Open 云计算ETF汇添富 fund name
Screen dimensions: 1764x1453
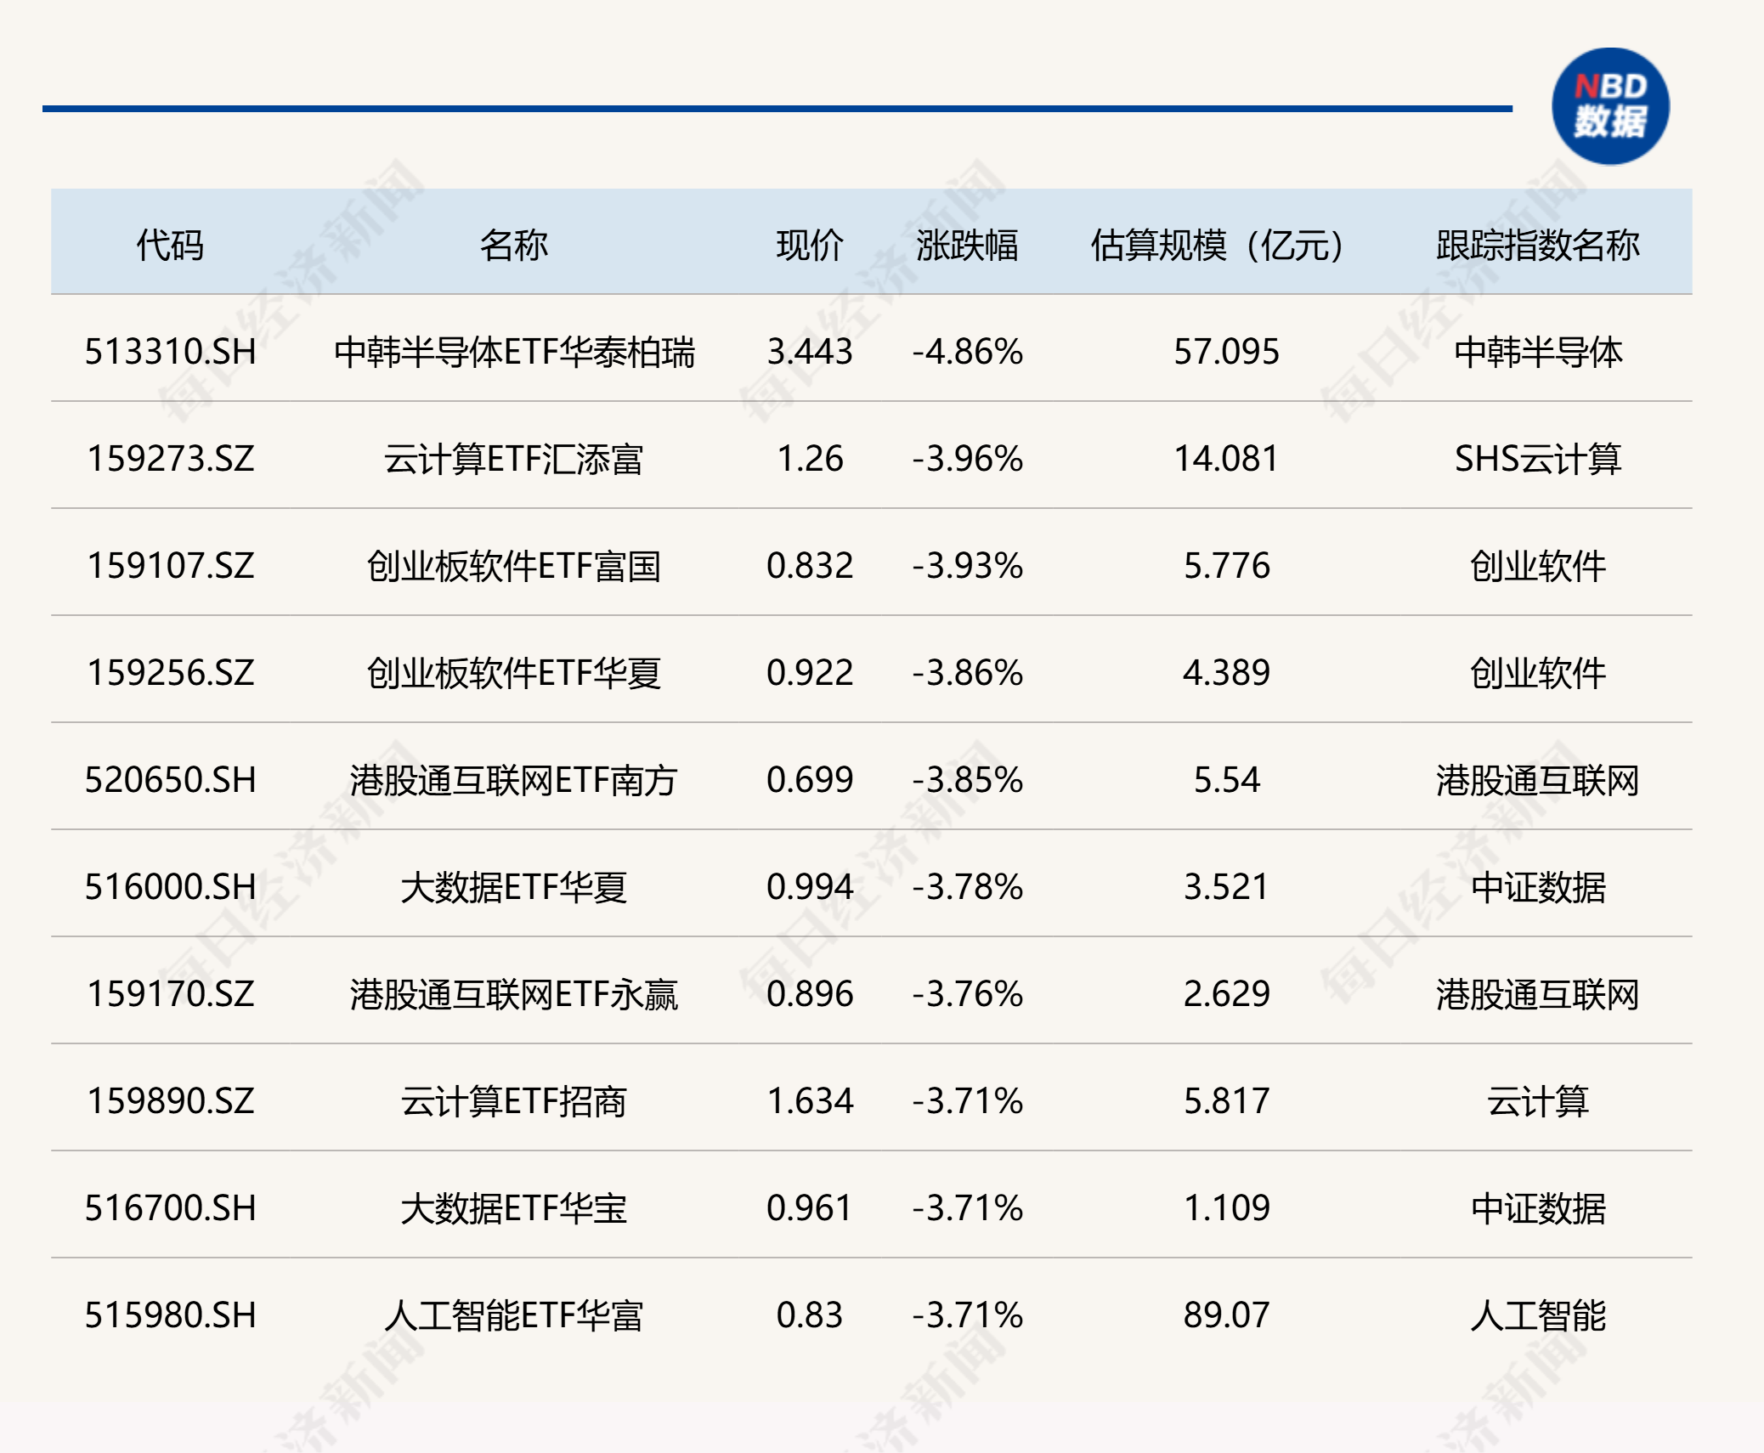click(x=513, y=459)
